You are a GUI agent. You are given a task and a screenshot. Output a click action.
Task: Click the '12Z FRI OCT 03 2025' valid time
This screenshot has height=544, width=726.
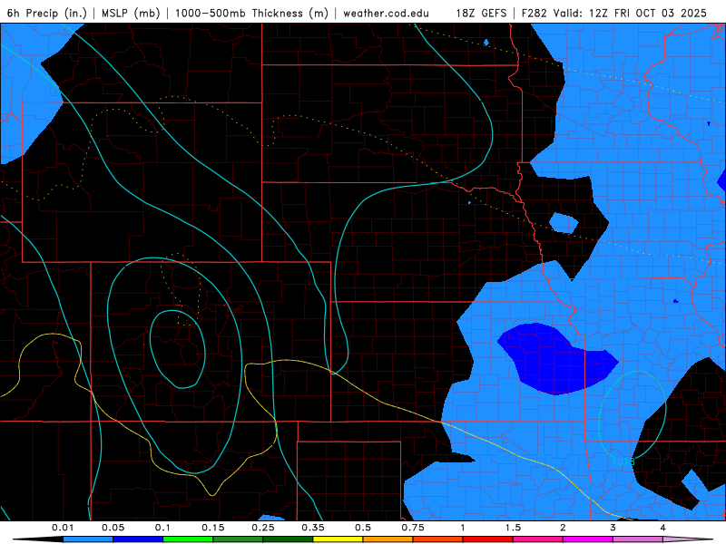click(648, 13)
